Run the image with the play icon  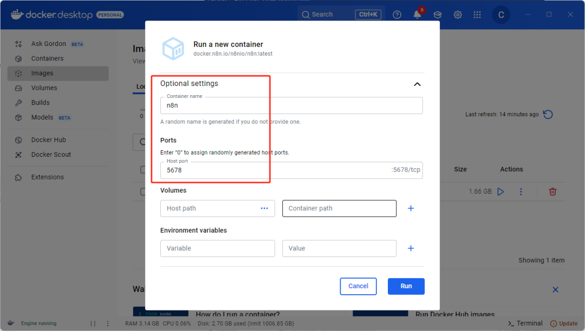[x=500, y=192]
